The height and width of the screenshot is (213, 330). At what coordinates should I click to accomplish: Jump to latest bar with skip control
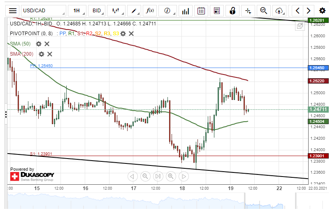(x=158, y=177)
